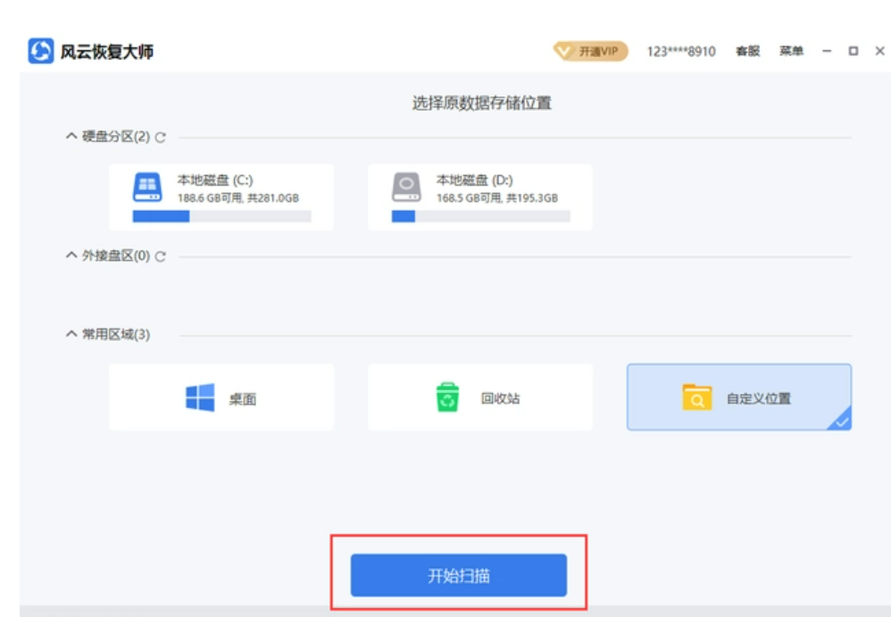Click the 风云恢复大师 app logo icon
Image resolution: width=891 pixels, height=617 pixels.
41,52
